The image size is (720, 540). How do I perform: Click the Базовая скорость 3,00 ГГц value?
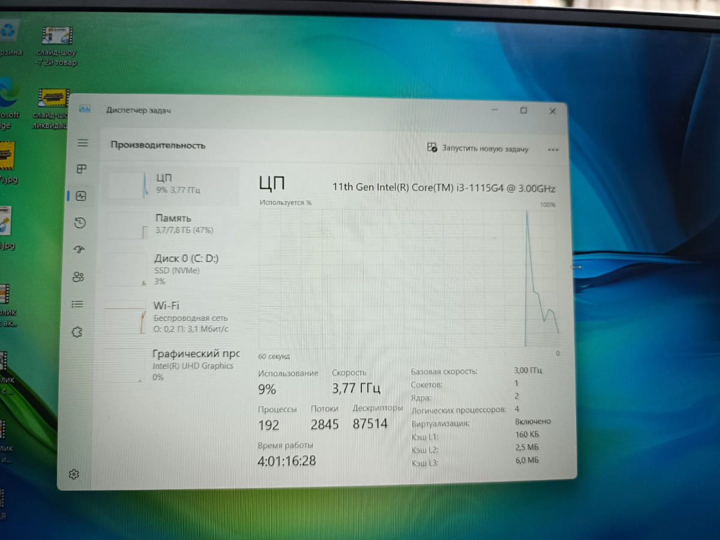click(x=528, y=370)
